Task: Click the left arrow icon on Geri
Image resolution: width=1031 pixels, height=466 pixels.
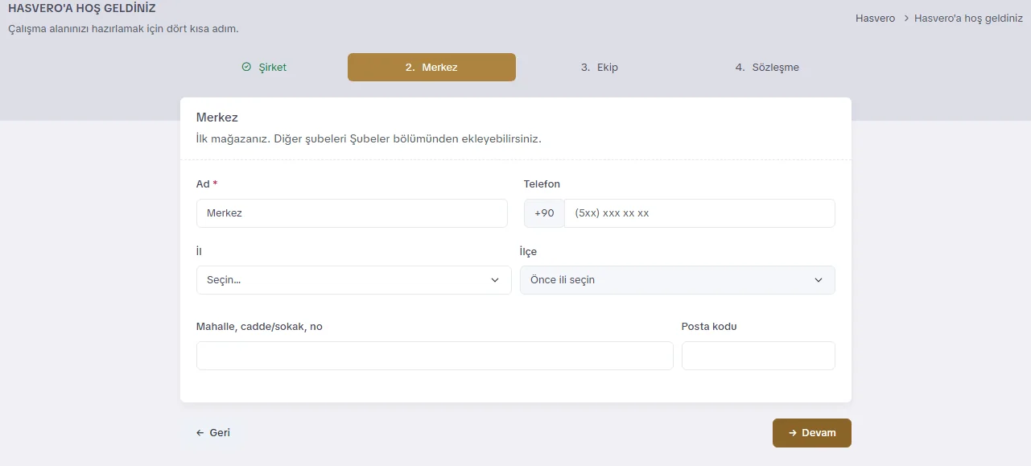Action: (x=200, y=433)
